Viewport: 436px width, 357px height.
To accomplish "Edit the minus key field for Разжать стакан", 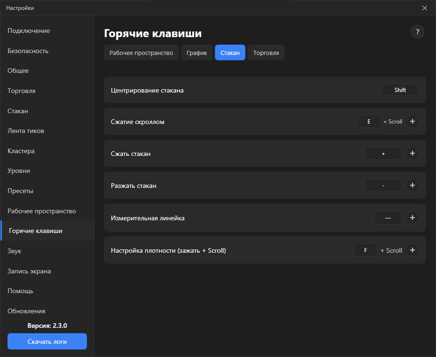I will click(383, 186).
